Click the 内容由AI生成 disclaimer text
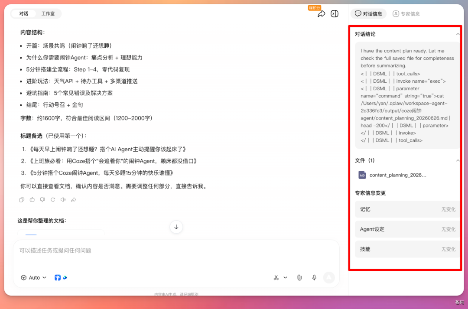The width and height of the screenshot is (468, 309). [x=176, y=294]
